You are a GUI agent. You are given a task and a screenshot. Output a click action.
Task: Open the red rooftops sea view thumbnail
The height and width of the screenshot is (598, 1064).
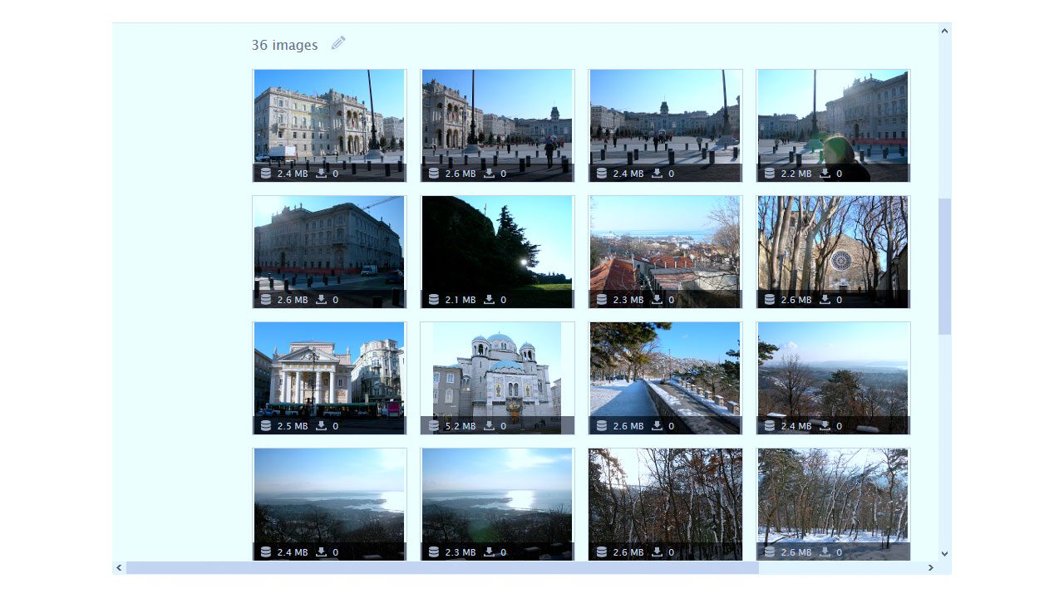click(x=665, y=252)
